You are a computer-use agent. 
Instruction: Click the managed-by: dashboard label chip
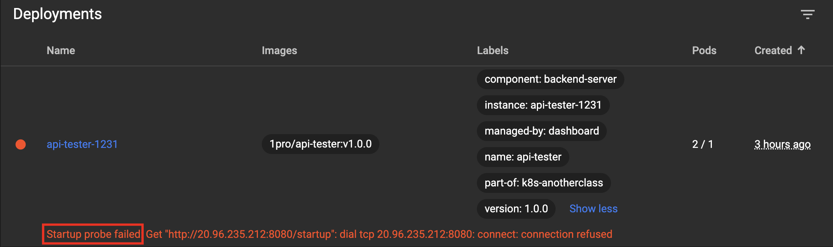541,131
